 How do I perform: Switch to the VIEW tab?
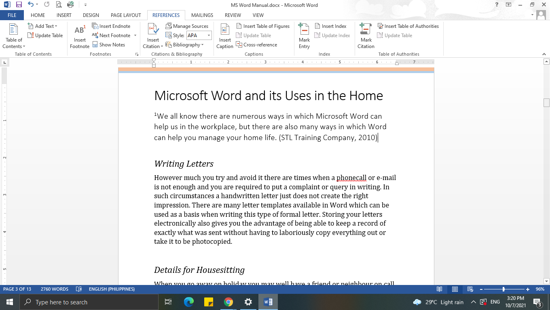pyautogui.click(x=258, y=15)
